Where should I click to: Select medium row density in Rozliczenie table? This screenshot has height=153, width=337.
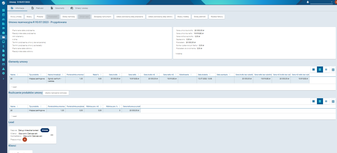(x=320, y=101)
